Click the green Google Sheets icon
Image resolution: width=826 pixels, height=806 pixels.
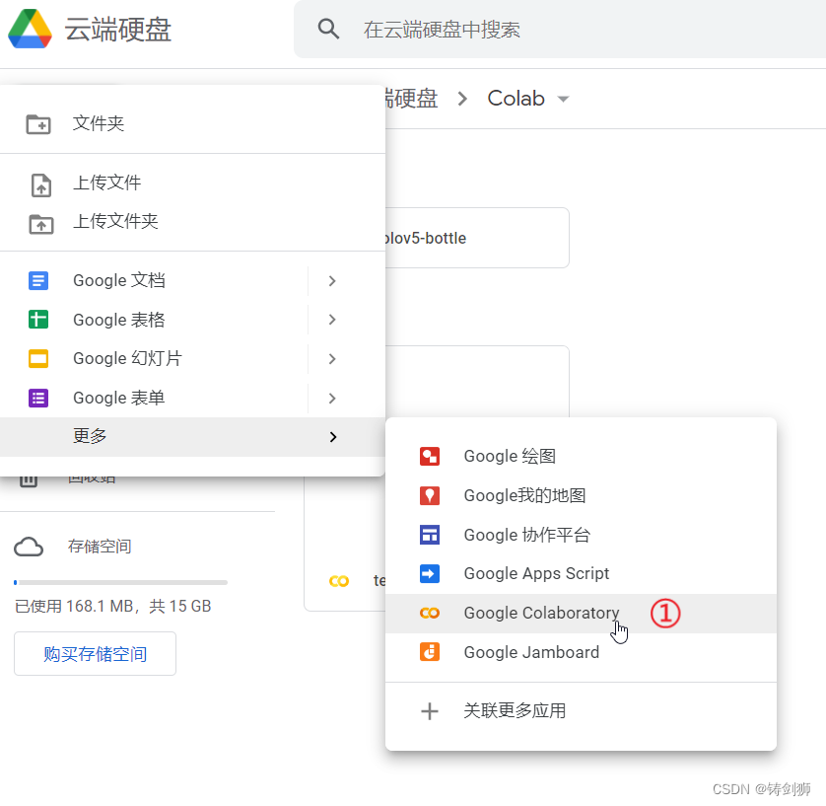[x=38, y=320]
